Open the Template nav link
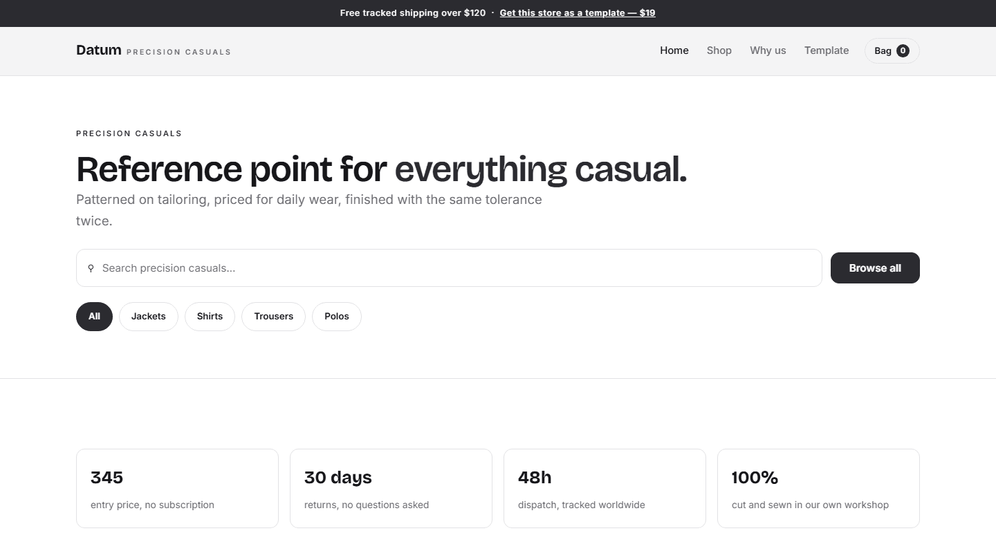 pyautogui.click(x=827, y=50)
